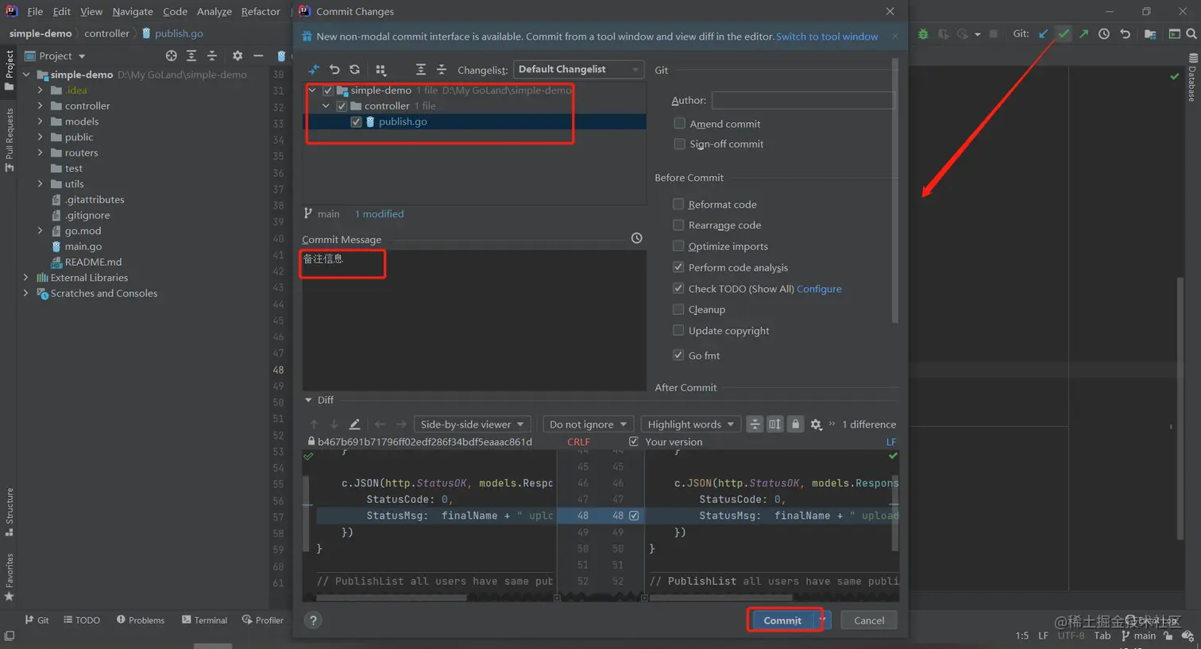Click the diff edit source pencil icon

355,424
